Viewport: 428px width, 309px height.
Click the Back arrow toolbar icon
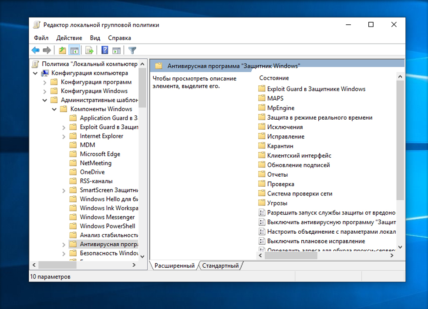click(x=35, y=50)
